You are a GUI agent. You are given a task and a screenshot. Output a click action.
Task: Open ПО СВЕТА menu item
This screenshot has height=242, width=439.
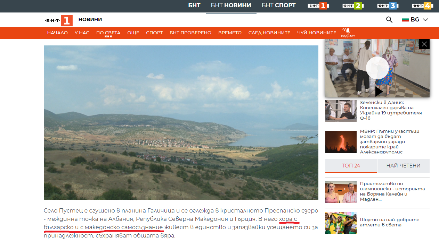(108, 33)
